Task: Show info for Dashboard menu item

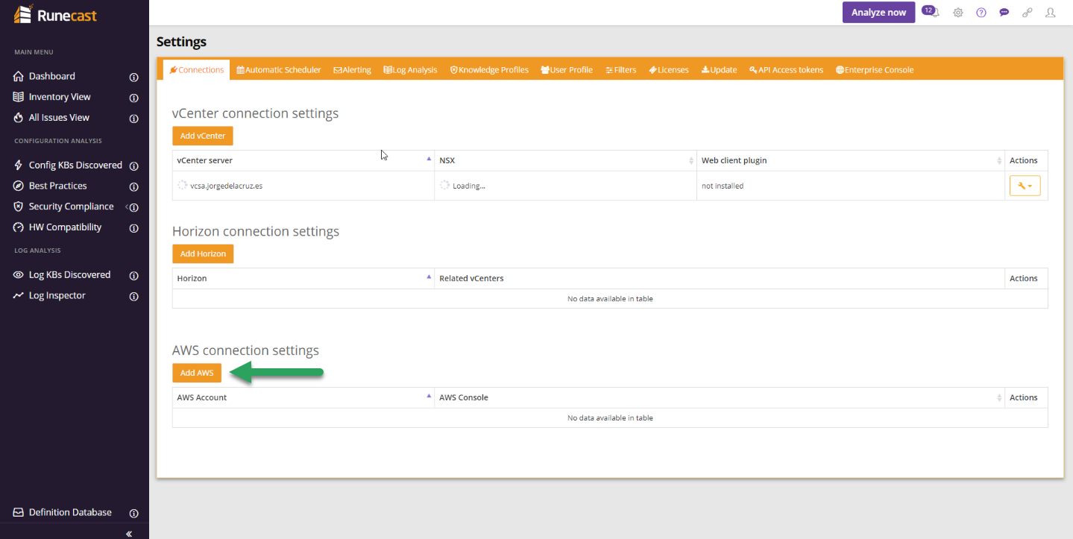Action: coord(134,77)
